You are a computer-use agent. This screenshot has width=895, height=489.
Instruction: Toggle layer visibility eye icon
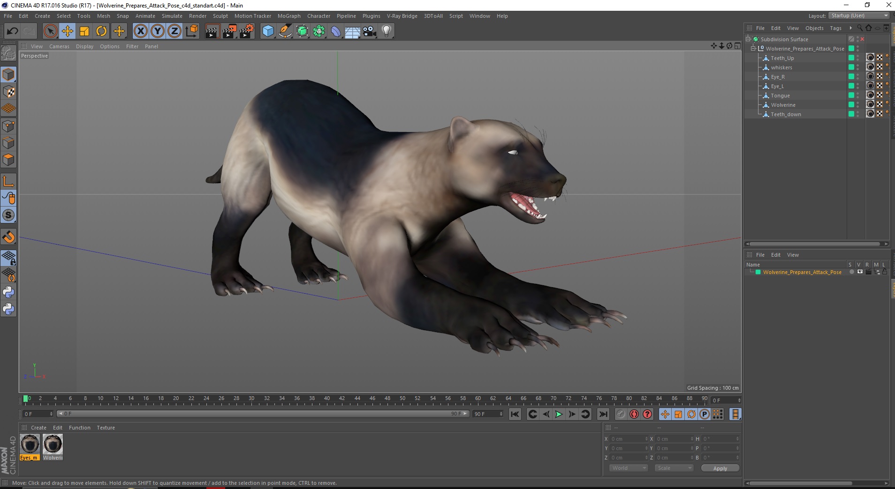tap(860, 272)
